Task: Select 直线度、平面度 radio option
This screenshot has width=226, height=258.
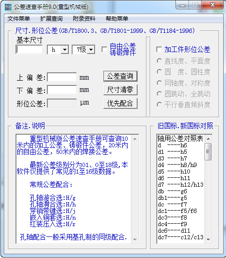Action: (x=159, y=61)
